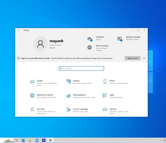Click the Local Account text
Viewport: 166px width, 143px height.
click(55, 45)
